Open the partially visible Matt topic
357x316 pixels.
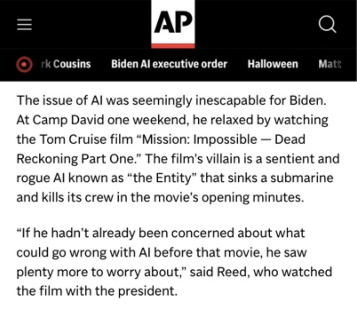330,64
